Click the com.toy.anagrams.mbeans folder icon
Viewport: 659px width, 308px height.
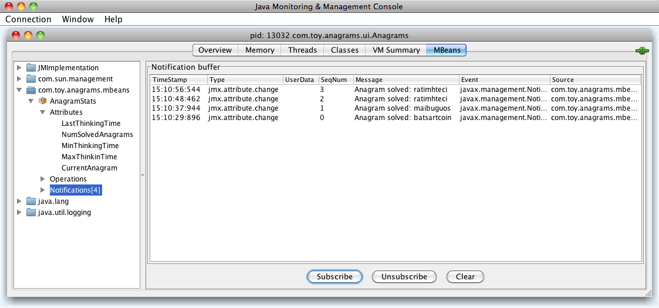point(31,90)
